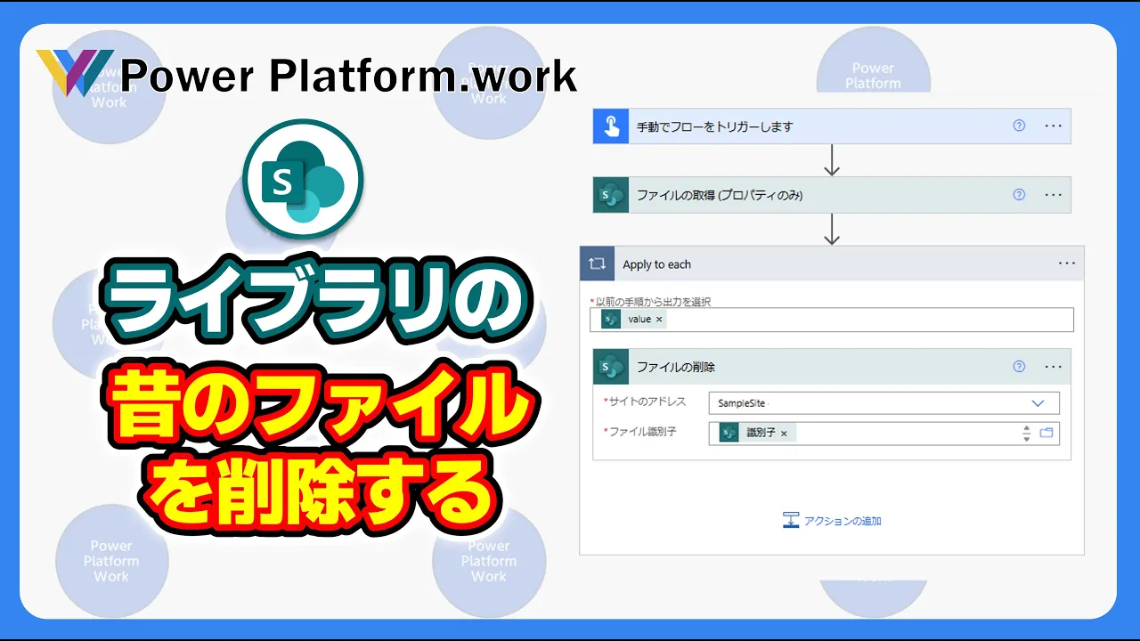This screenshot has height=641, width=1140.
Task: Click the ファイル識別子 stepper arrows
Action: [x=1026, y=434]
